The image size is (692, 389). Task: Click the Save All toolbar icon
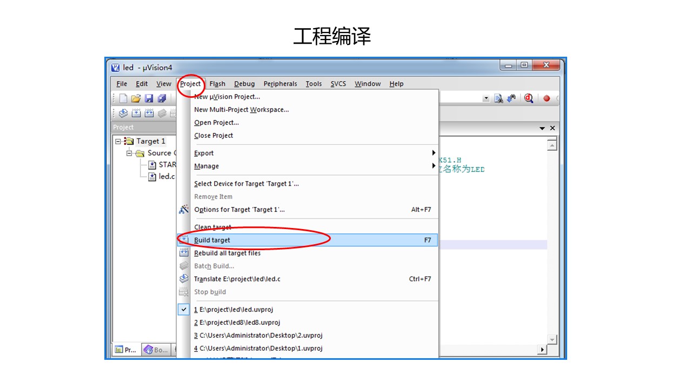tap(161, 98)
